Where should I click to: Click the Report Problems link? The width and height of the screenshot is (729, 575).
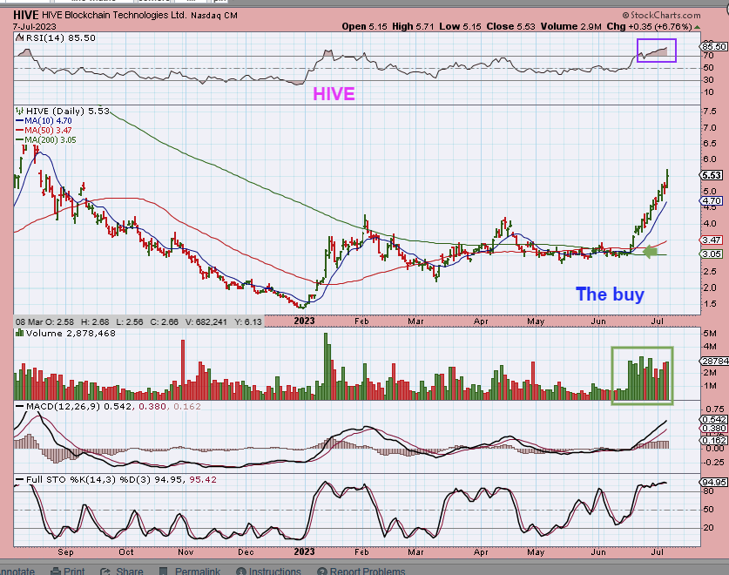click(368, 571)
